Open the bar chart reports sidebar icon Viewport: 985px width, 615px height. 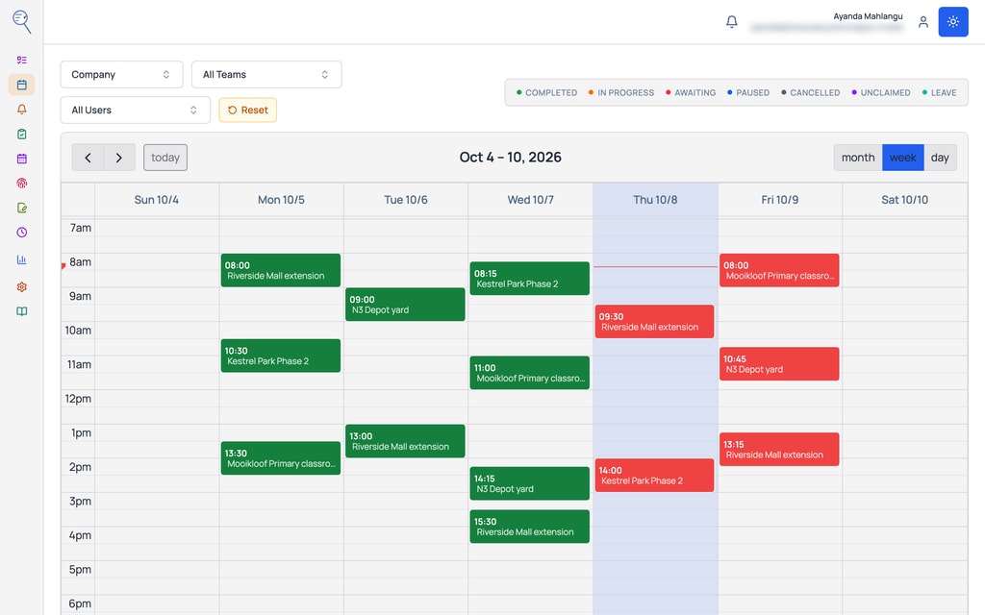coord(21,259)
